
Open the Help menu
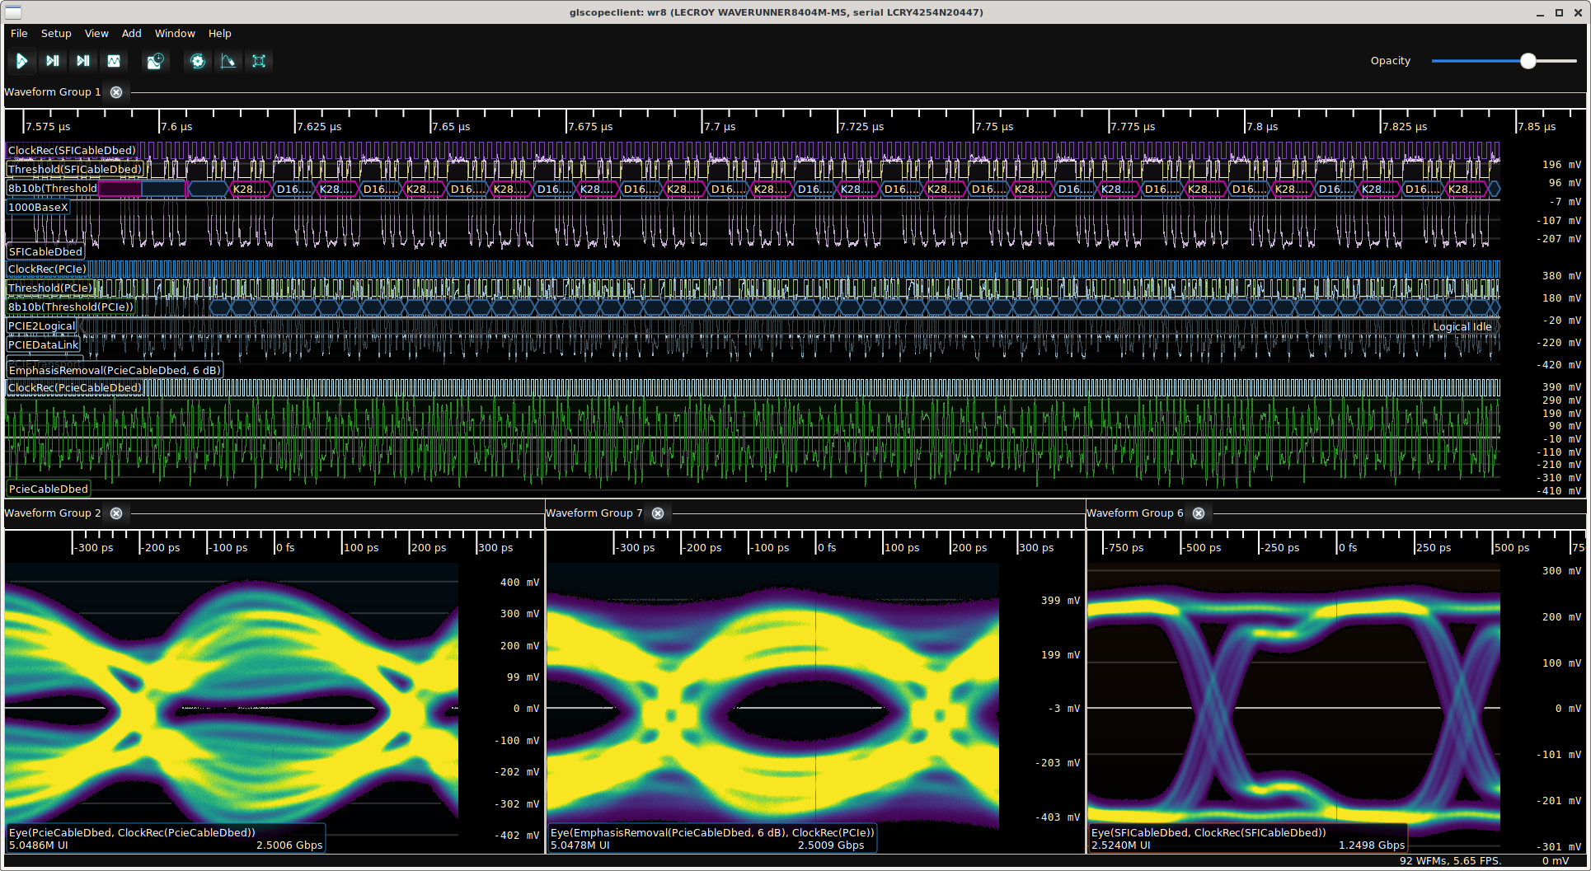tap(220, 34)
